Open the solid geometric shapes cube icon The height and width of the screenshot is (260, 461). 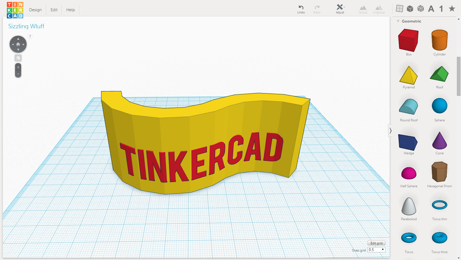click(410, 9)
